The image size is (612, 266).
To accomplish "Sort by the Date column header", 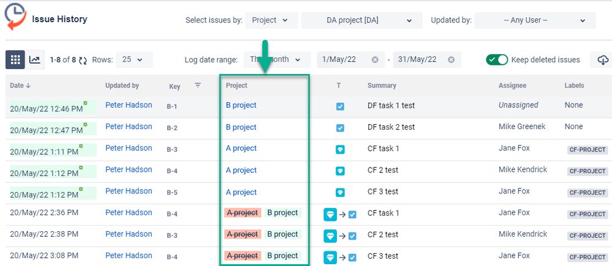I will coord(20,85).
